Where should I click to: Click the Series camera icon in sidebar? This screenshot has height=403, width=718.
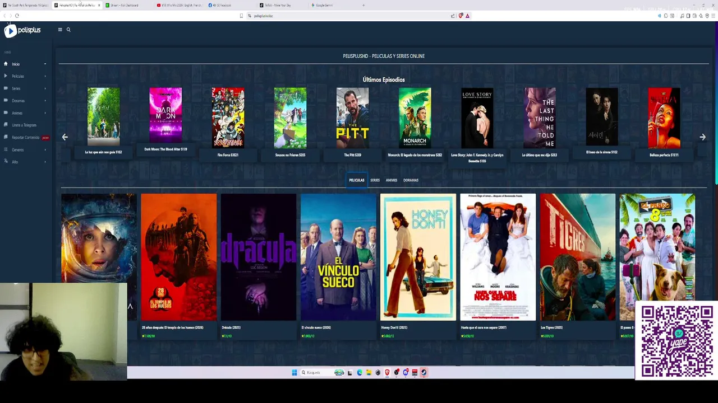pos(6,88)
